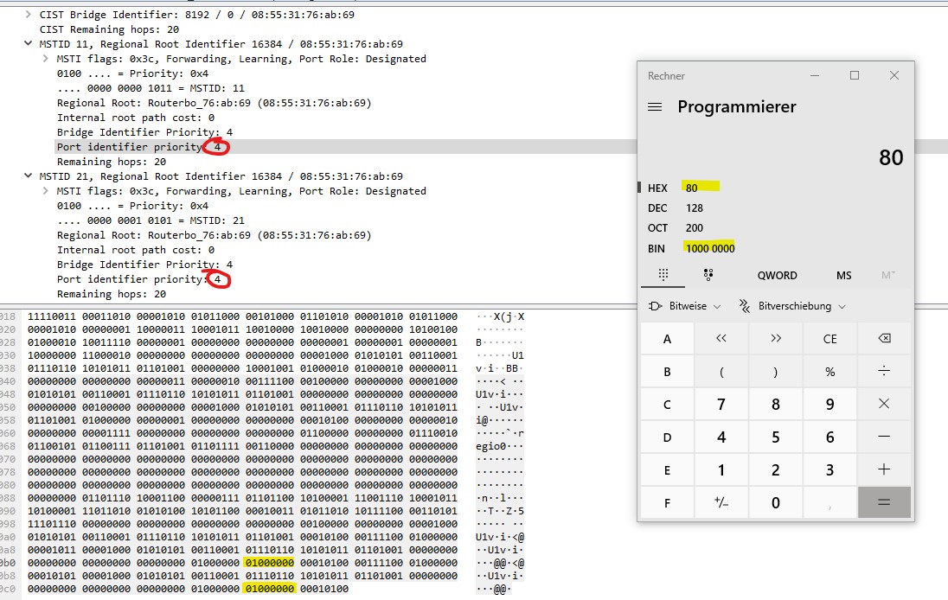The height and width of the screenshot is (600, 948).
Task: Open the Bitverschiebung dropdown
Action: [792, 306]
